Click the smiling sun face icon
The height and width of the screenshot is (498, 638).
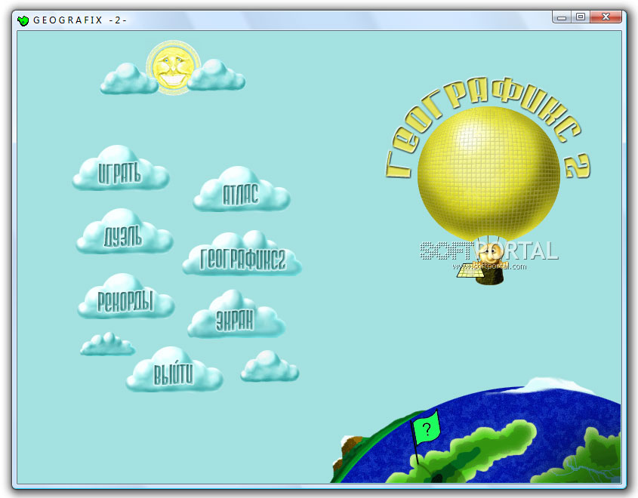tap(174, 67)
